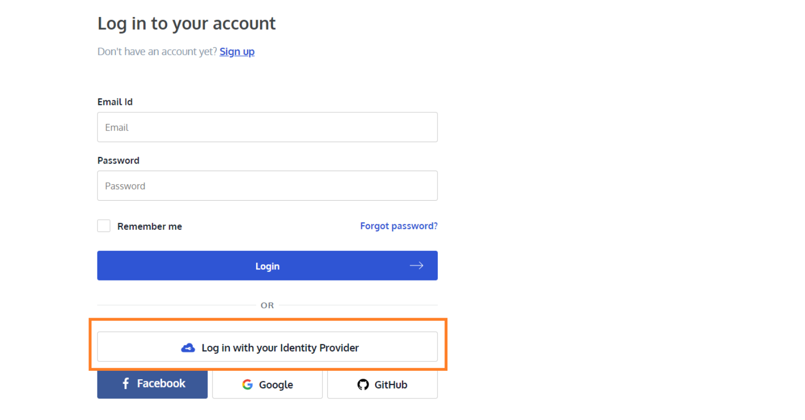The image size is (805, 420).
Task: Log in using the GitHub option
Action: click(x=382, y=384)
